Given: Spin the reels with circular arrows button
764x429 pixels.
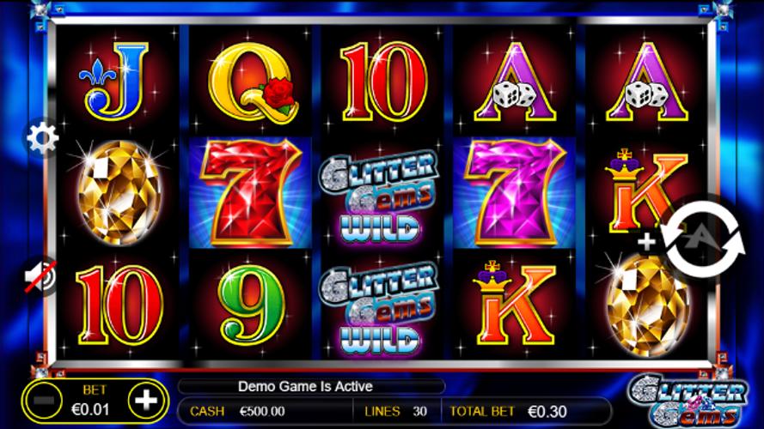Looking at the screenshot, I should click(x=702, y=239).
